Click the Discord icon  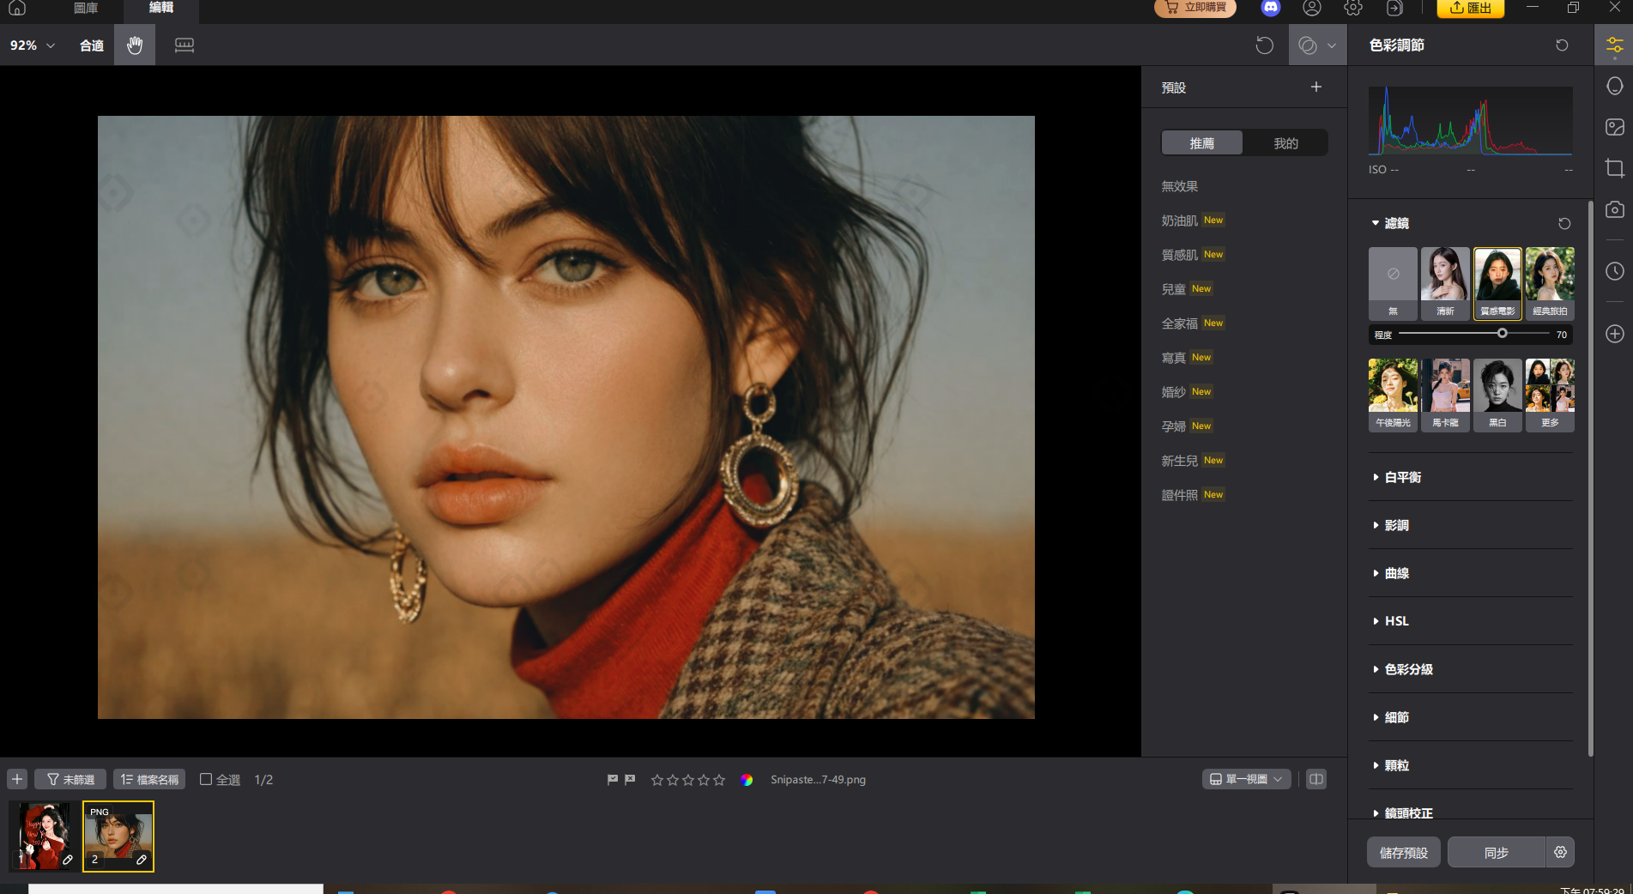pos(1270,9)
